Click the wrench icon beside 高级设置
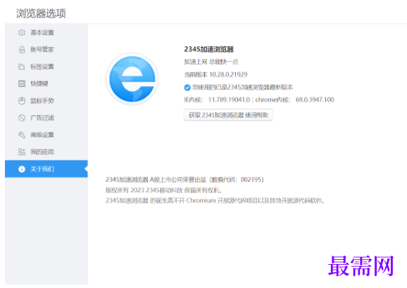Screen dimensions: 407x288 point(22,135)
